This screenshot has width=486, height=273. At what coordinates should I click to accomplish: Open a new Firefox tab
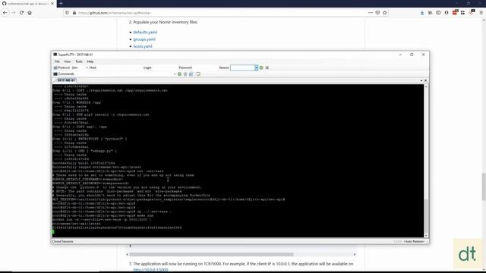pos(61,3)
